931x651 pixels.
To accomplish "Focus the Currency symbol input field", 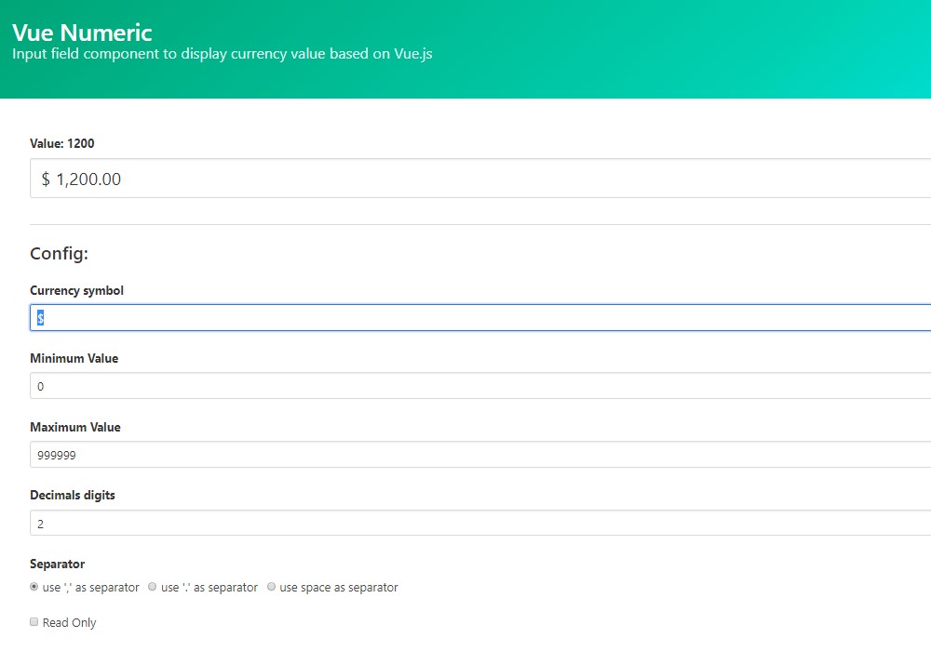I will (480, 318).
